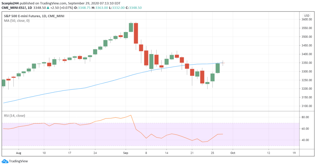
Task: Click the MA (50, close, 0) indicator label
Action: click(17, 21)
